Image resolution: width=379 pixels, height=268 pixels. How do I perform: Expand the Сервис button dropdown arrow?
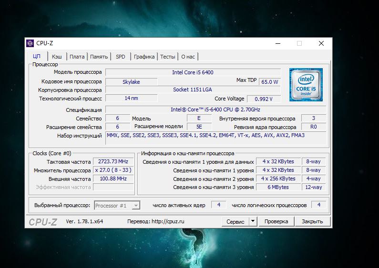pyautogui.click(x=253, y=221)
